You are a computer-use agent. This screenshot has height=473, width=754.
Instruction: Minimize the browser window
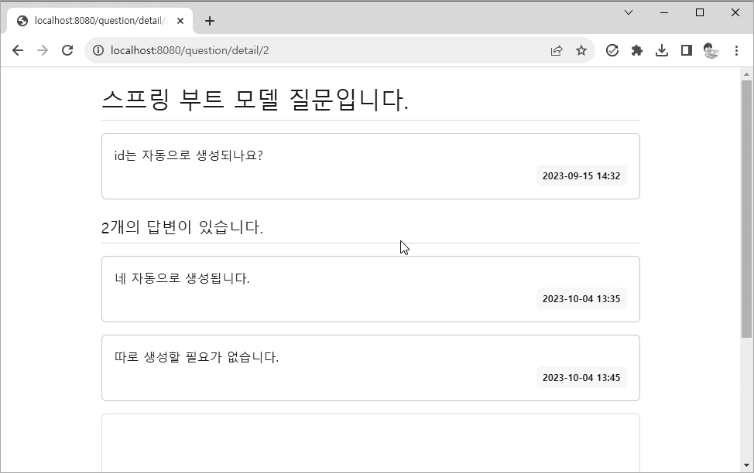[x=664, y=12]
